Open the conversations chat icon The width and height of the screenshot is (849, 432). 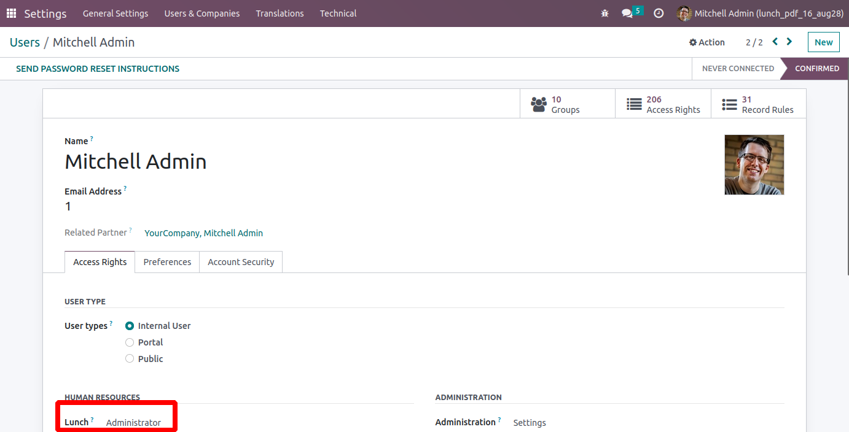(627, 13)
